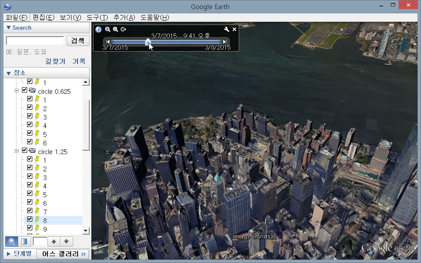Collapse the 장소 panel header
Viewport: 421px width, 263px height.
tap(9, 73)
